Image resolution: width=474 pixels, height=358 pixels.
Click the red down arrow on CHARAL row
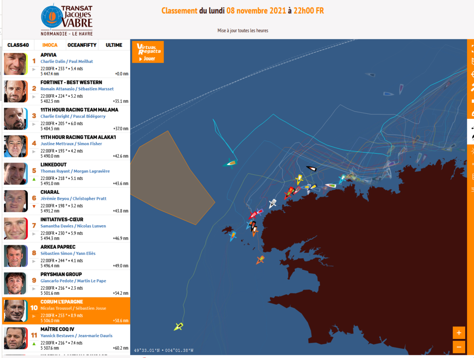(x=34, y=207)
